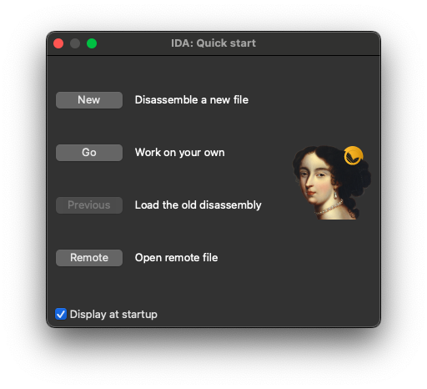The width and height of the screenshot is (427, 389).
Task: Click the grey minimize window button
Action: click(x=75, y=43)
